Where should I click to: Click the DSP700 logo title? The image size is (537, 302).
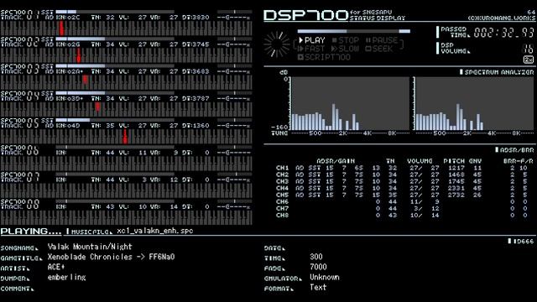tap(305, 15)
